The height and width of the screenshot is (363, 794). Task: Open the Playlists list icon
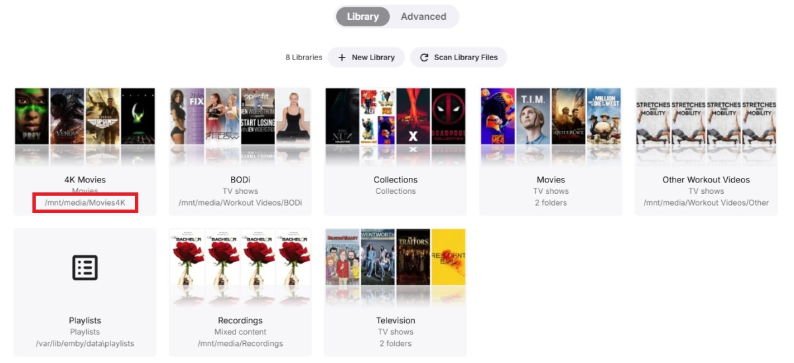pos(85,268)
